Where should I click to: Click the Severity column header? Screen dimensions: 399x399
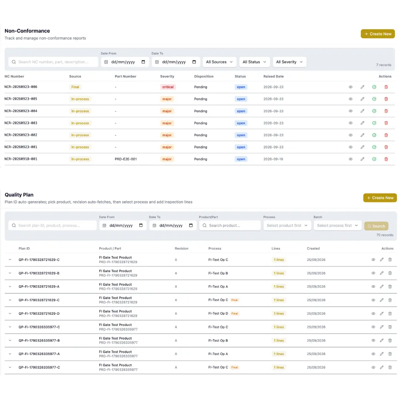click(x=167, y=76)
